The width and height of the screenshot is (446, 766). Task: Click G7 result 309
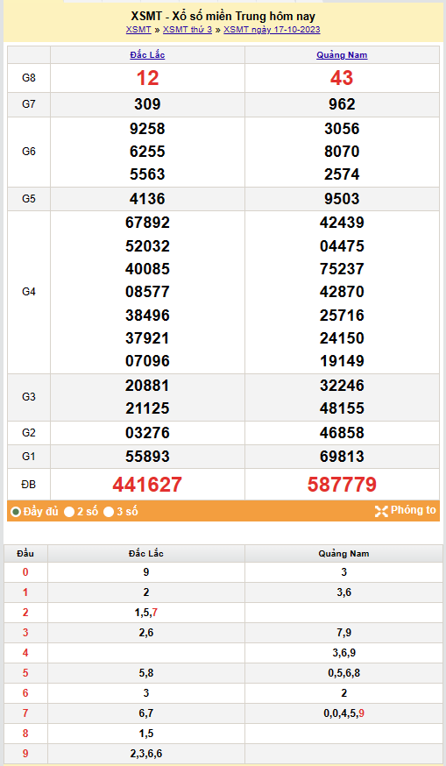tap(147, 104)
